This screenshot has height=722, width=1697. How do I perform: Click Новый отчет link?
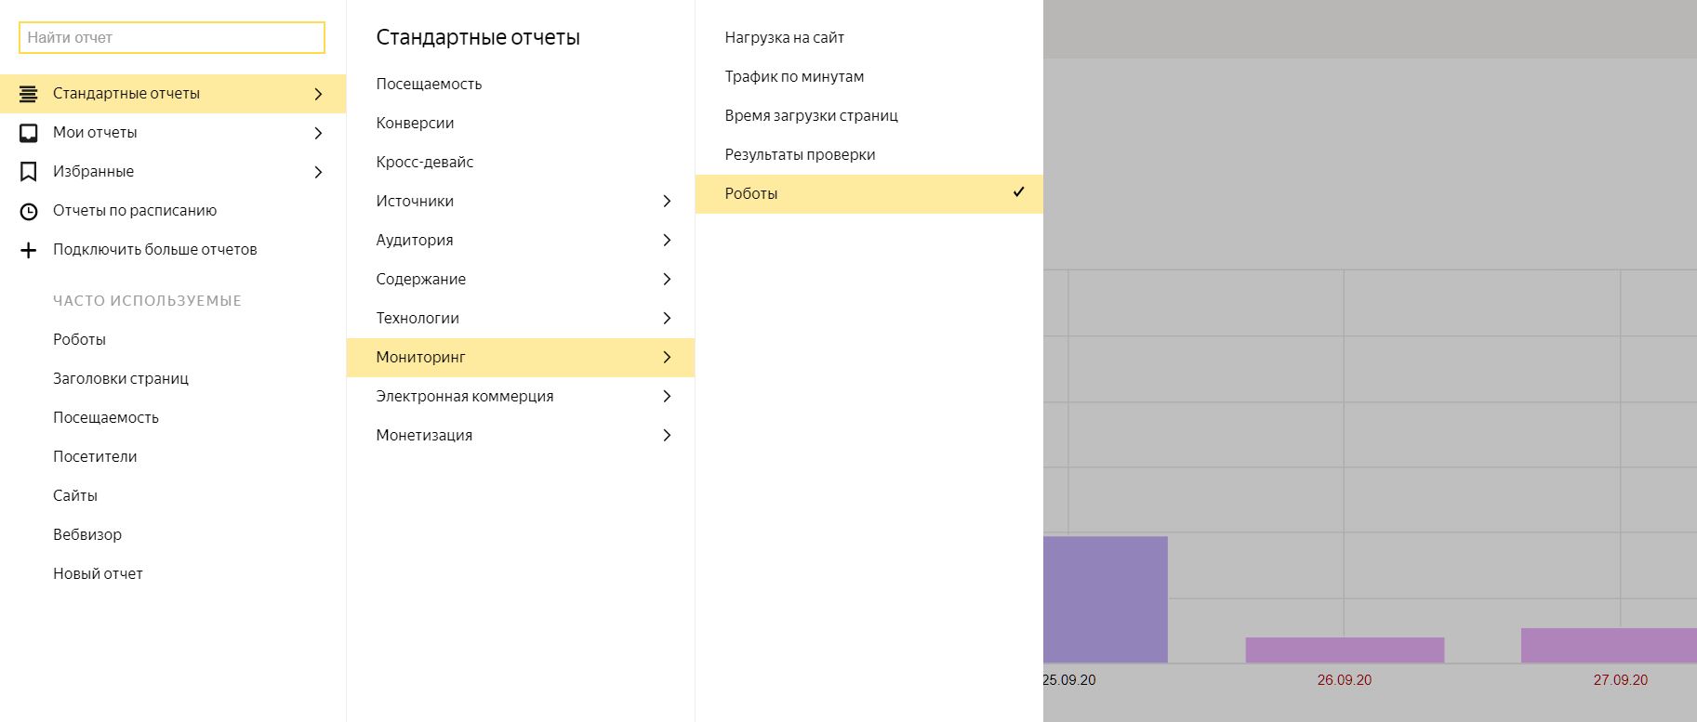(x=98, y=573)
